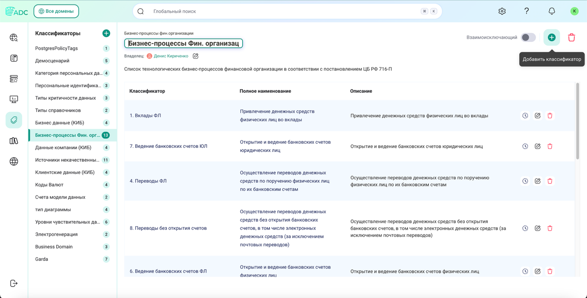Edit the 8. Переводы без открытия счетов row

point(538,228)
